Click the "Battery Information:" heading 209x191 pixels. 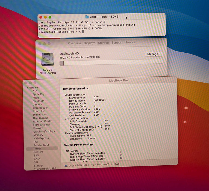point(76,89)
